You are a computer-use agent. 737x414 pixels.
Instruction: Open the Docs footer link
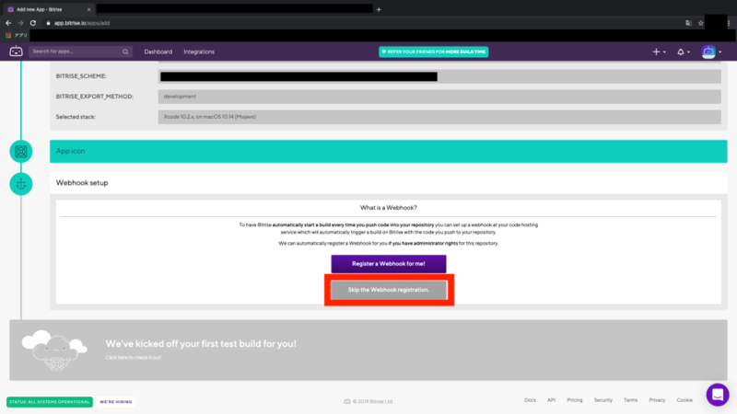(530, 400)
